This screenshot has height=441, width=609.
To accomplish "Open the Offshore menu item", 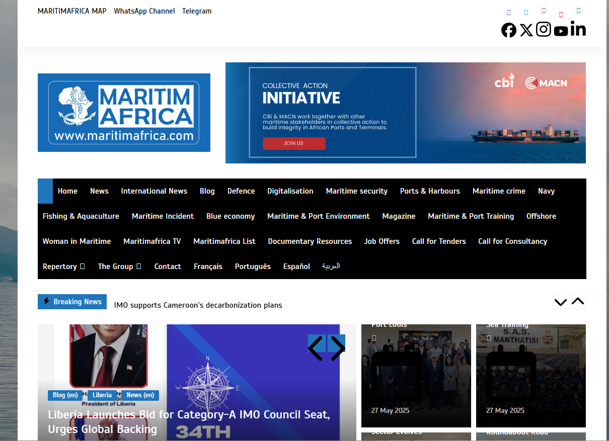I will click(x=541, y=216).
